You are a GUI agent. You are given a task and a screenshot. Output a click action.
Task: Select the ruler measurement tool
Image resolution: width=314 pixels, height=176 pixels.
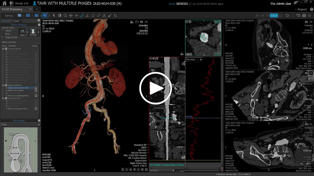82,16
